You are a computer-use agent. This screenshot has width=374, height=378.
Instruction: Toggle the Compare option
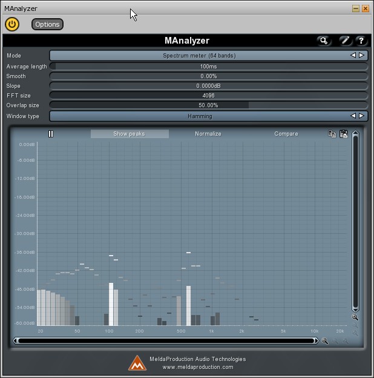286,134
